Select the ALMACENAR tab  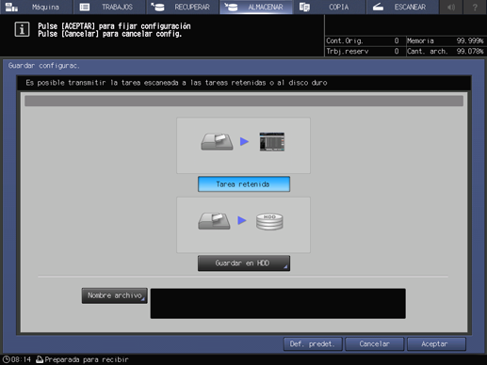click(256, 7)
